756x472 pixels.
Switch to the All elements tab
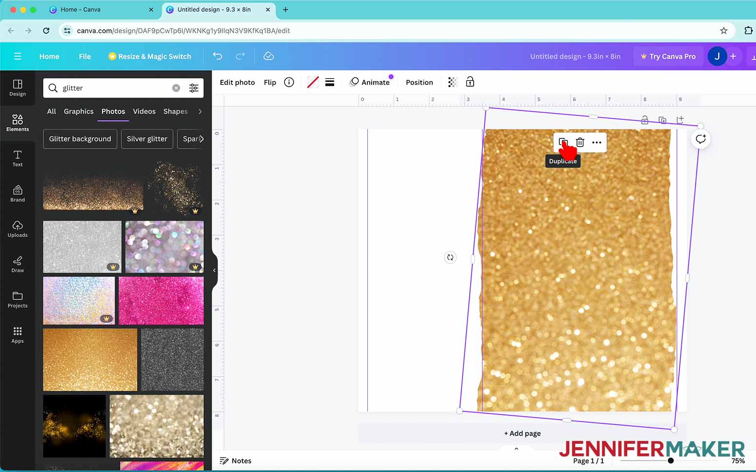[x=51, y=112]
